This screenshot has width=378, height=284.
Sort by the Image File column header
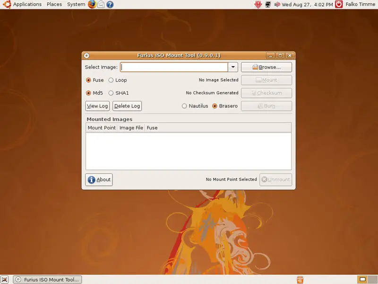131,128
